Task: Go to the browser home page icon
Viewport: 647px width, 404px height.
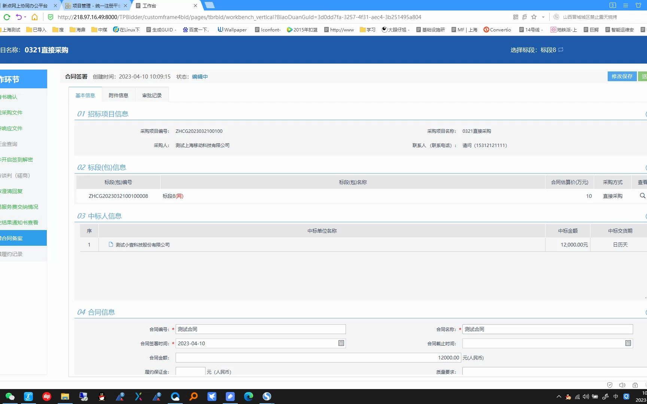Action: pos(34,17)
